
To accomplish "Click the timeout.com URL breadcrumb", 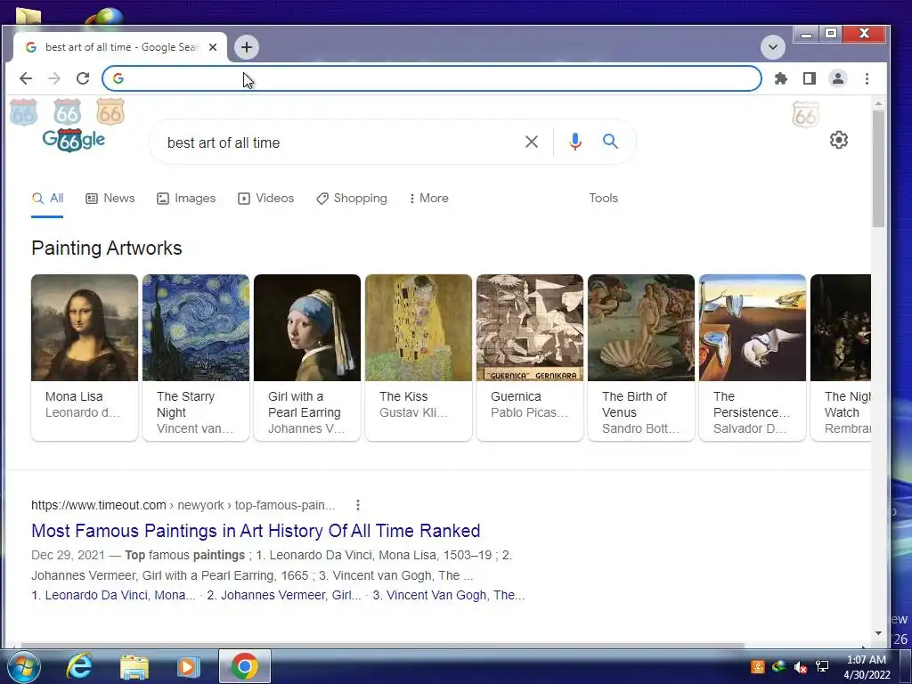I will click(x=183, y=505).
